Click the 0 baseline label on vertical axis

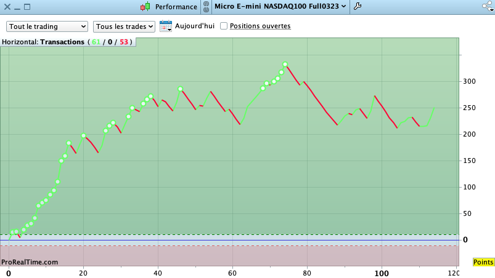465,240
